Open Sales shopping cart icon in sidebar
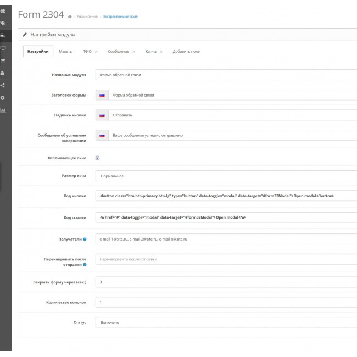The width and height of the screenshot is (357, 357). tap(3, 60)
